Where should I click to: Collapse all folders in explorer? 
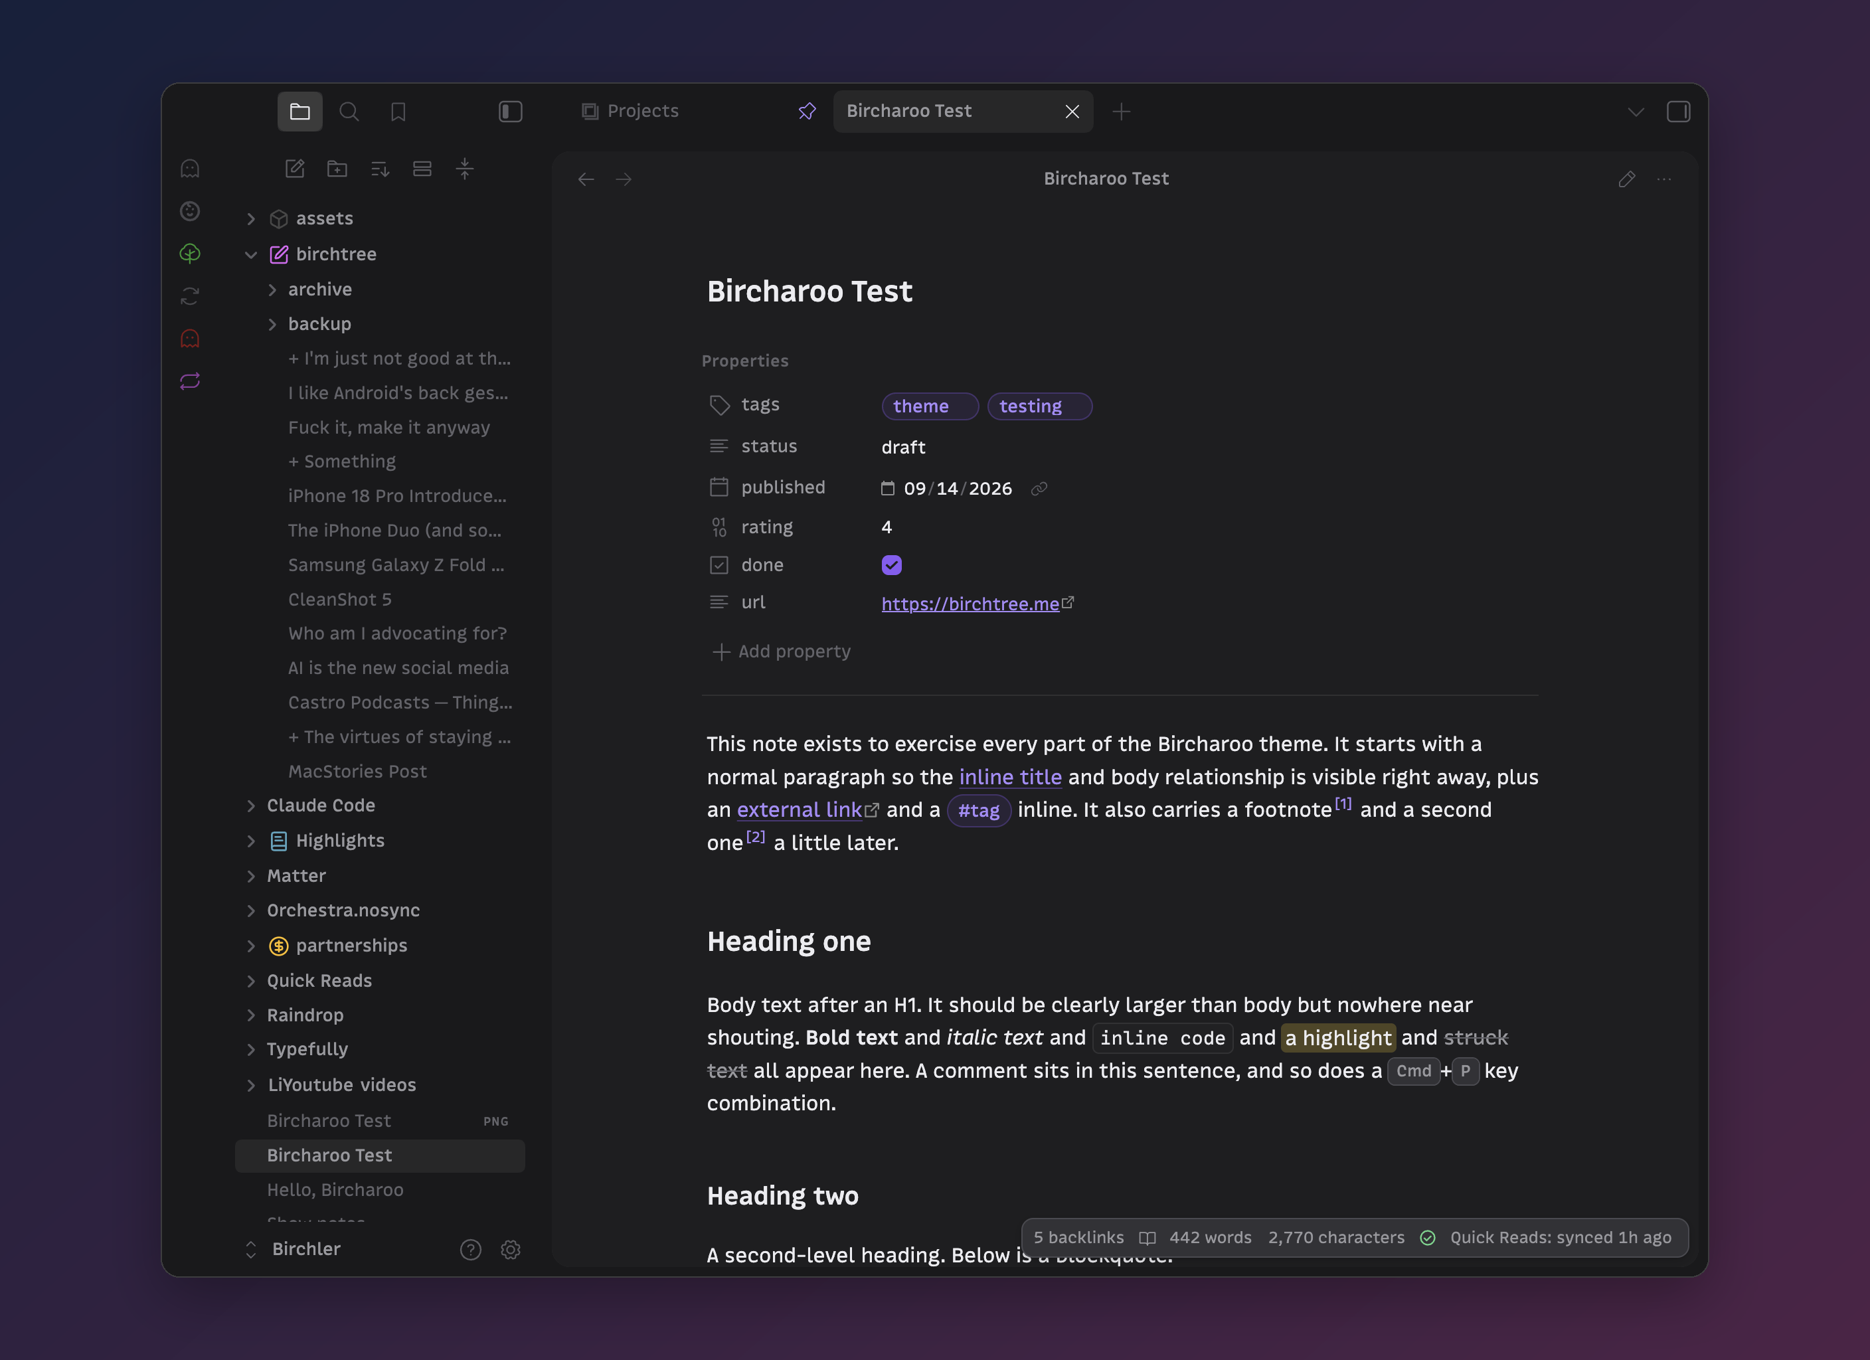point(465,169)
